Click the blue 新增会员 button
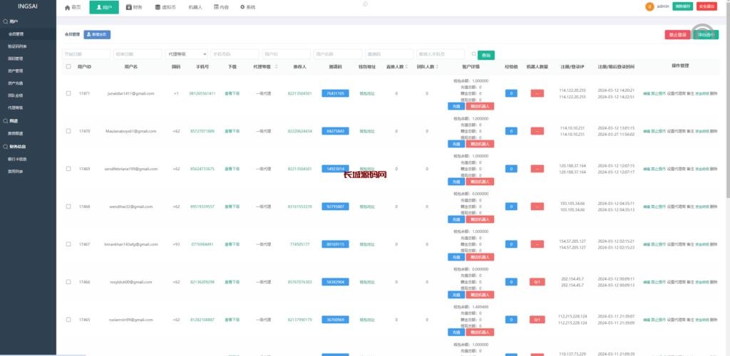Viewport: 730px width, 356px height. click(97, 33)
